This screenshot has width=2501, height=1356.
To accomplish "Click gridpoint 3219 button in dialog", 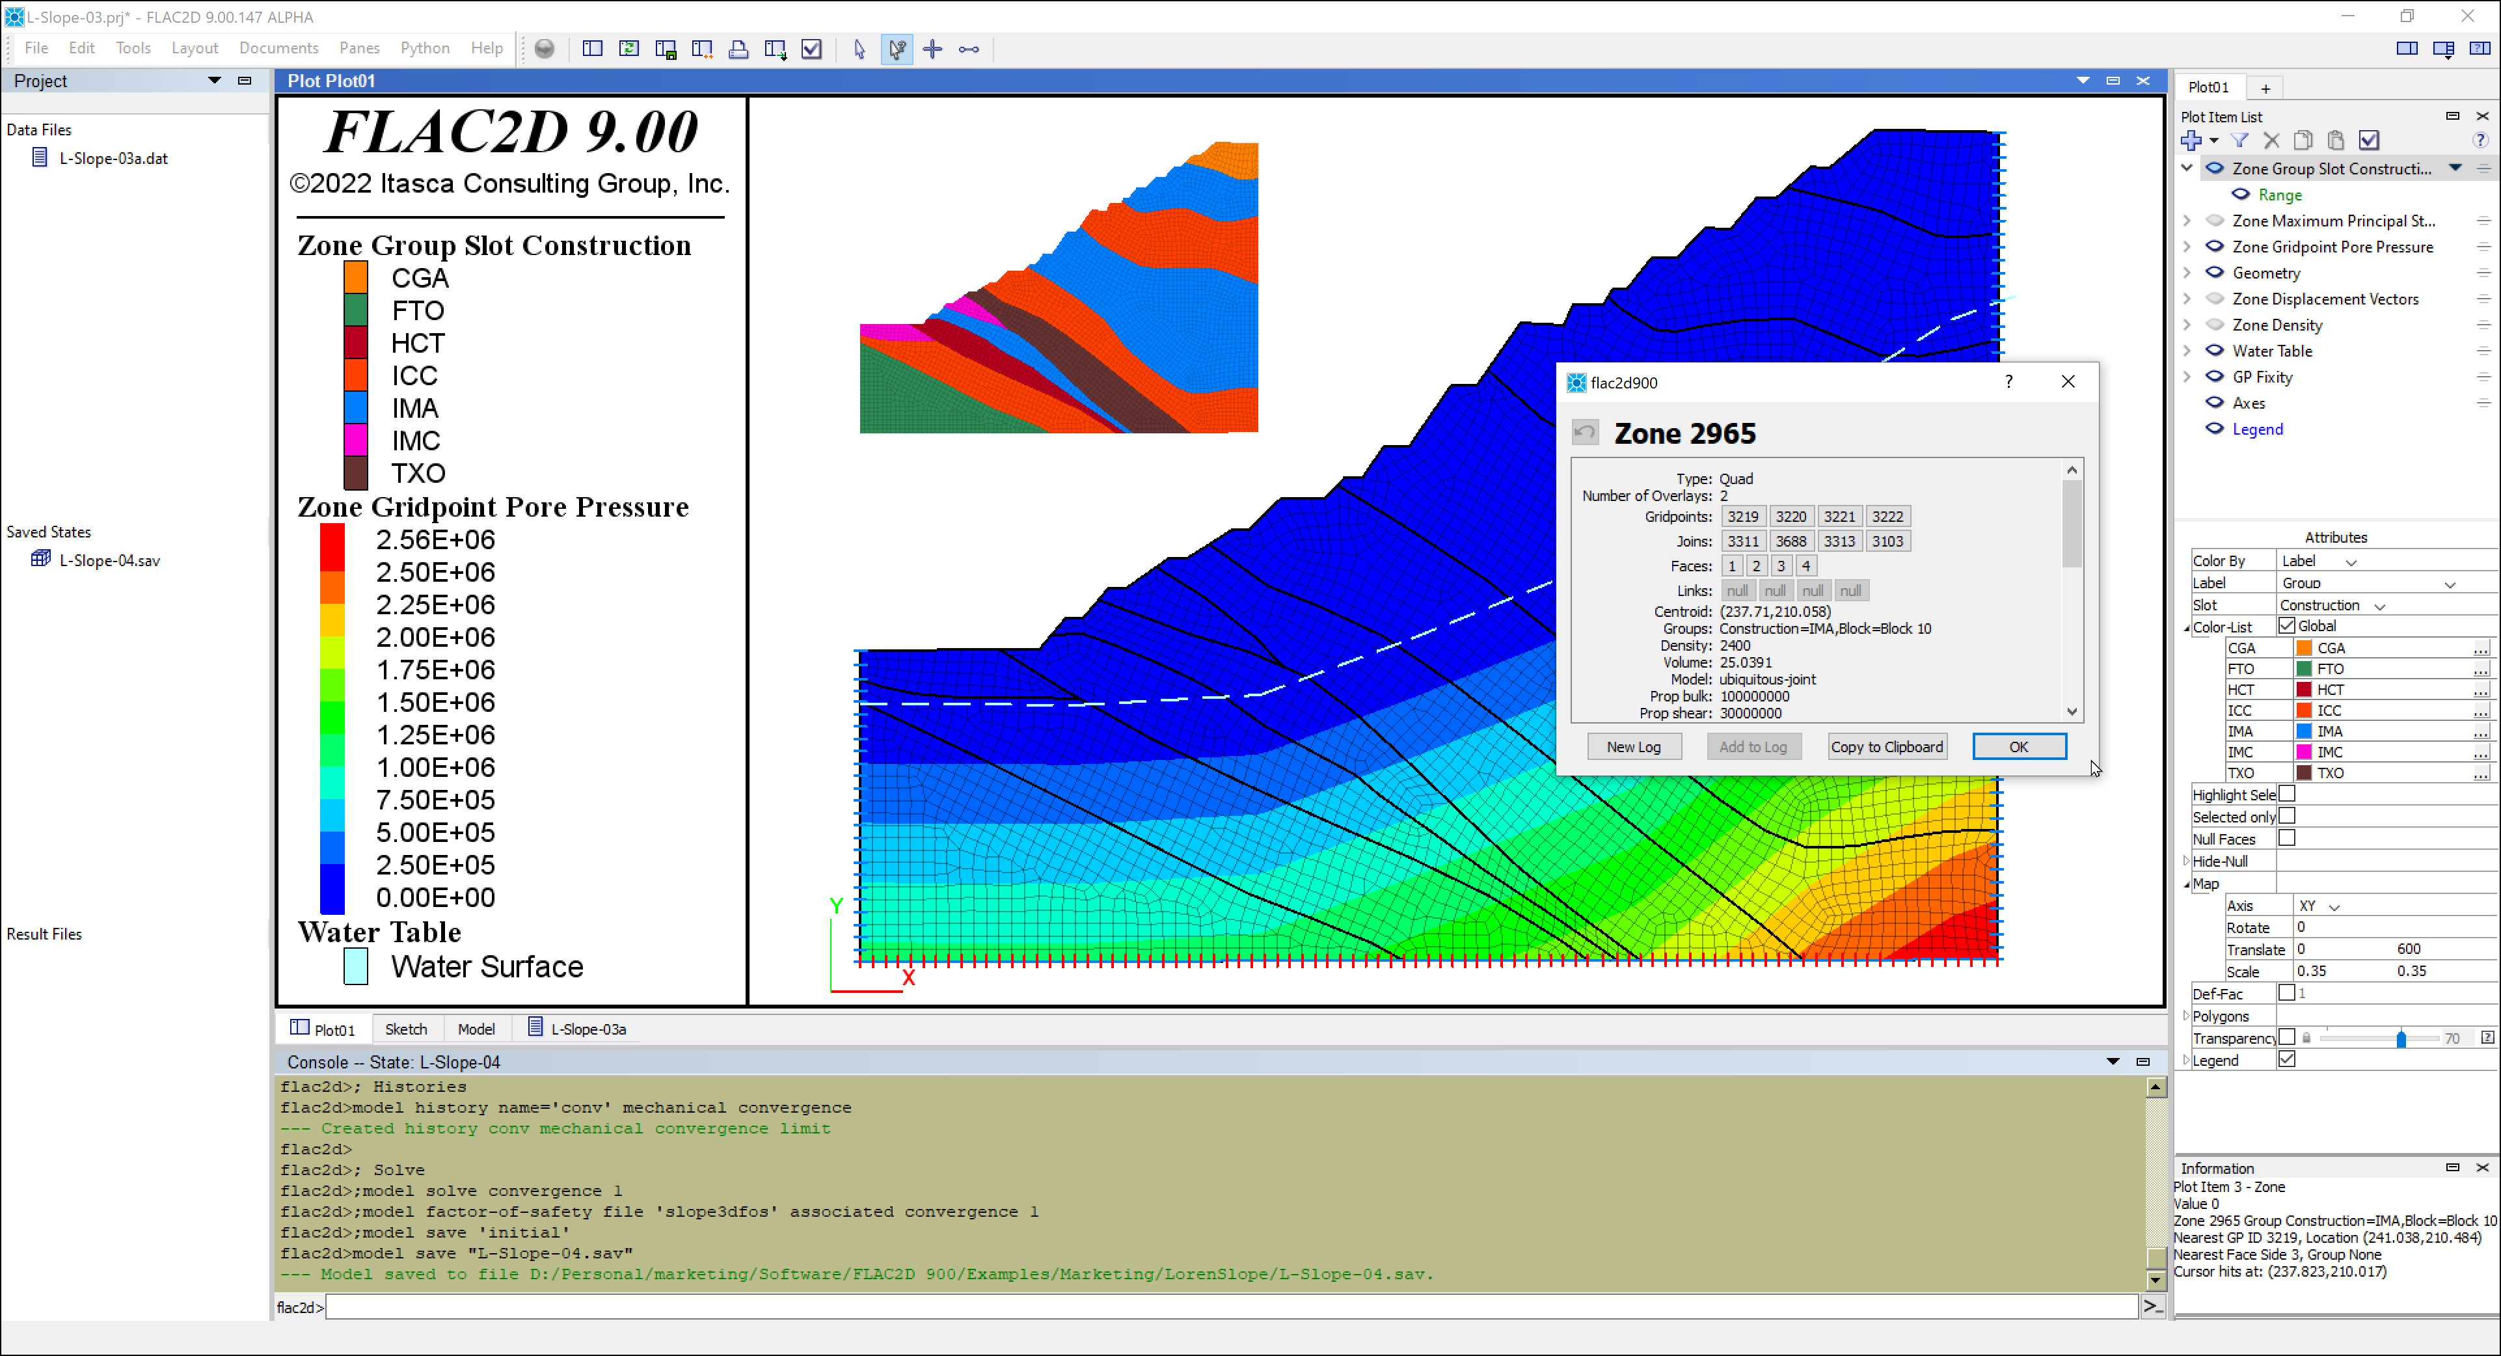I will point(1743,517).
